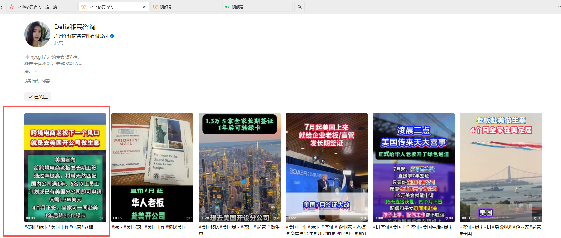Select the 视频号 tab playing audio

click(258, 7)
